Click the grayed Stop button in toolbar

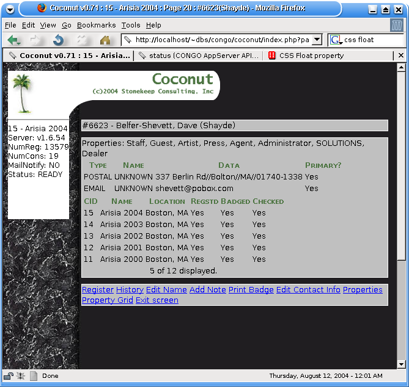pos(82,40)
